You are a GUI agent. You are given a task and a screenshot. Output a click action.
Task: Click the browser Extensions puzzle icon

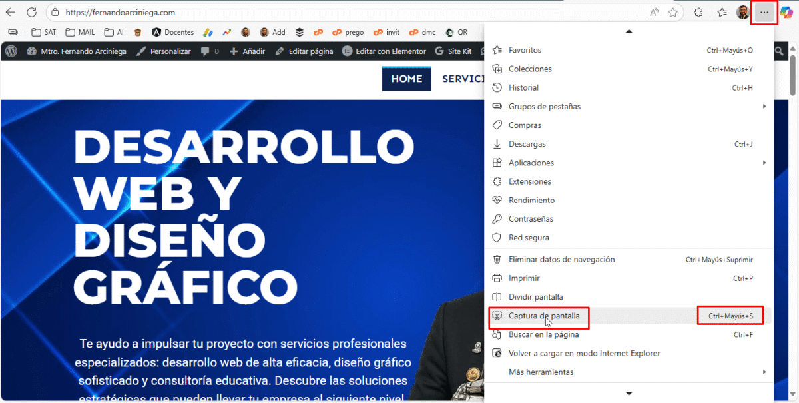click(698, 13)
